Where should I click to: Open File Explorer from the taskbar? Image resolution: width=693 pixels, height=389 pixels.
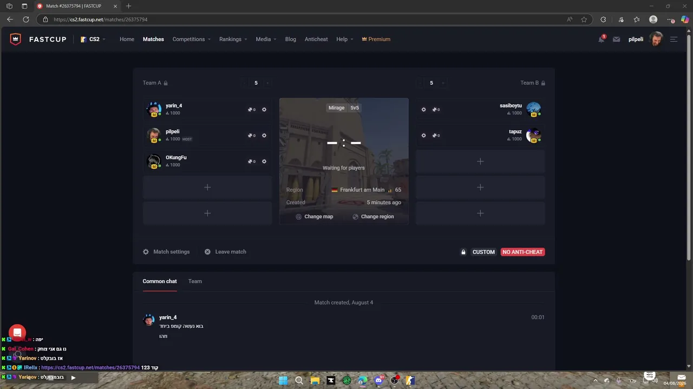click(x=315, y=380)
